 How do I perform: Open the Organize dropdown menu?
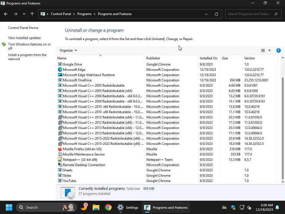(68, 50)
